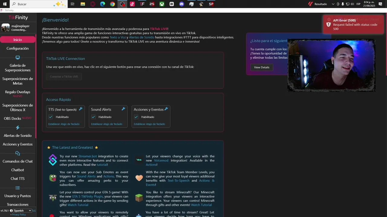Open File Explorer from taskbar
This screenshot has width=387, height=217.
tap(83, 4)
